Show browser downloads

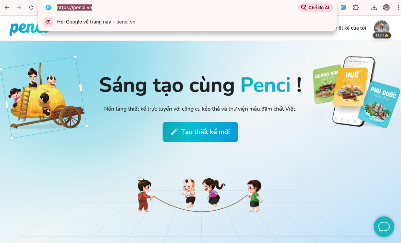374,8
